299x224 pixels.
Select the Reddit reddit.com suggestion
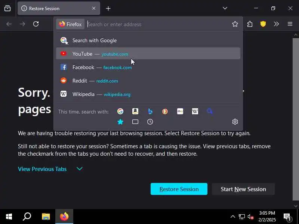[148, 81]
